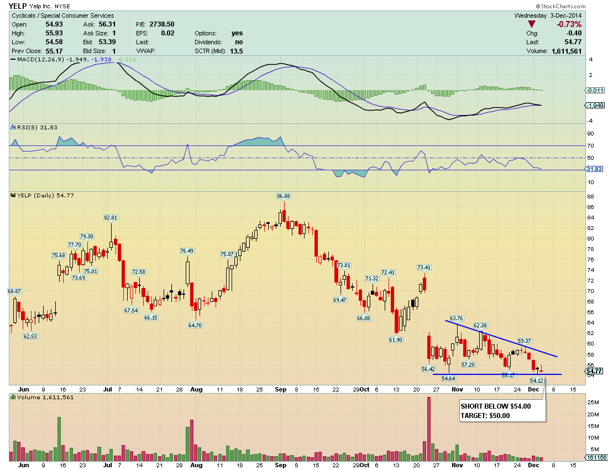The image size is (608, 470).
Task: Click the YELP ticker symbol
Action: click(18, 6)
